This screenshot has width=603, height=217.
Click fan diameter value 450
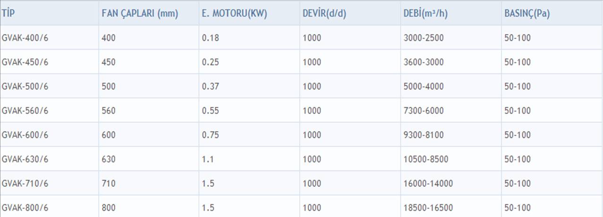point(109,62)
